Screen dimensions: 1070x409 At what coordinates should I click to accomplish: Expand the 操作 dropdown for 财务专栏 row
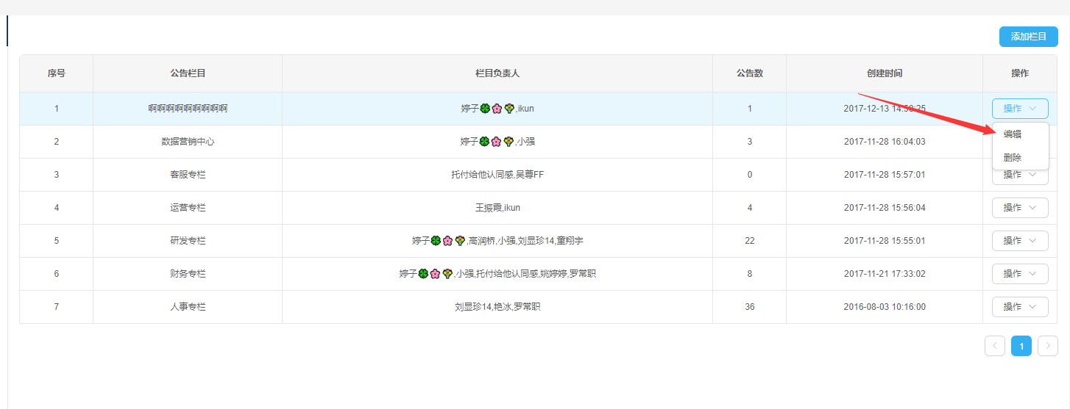coord(1020,274)
